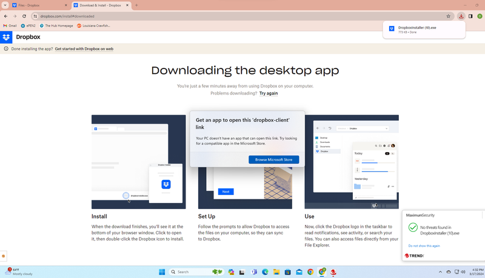The image size is (485, 278).
Task: Click Do not show this again link
Action: pyautogui.click(x=424, y=246)
